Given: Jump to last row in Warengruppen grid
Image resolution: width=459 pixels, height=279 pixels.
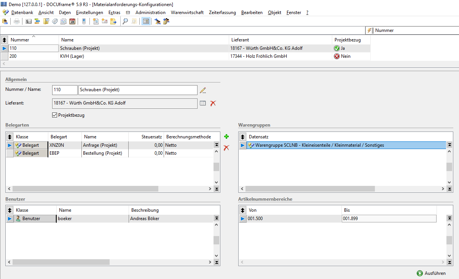Looking at the screenshot, I should (449, 189).
